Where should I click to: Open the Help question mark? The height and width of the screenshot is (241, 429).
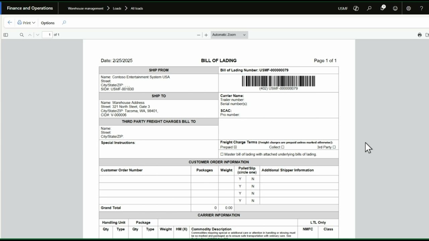pos(422,8)
